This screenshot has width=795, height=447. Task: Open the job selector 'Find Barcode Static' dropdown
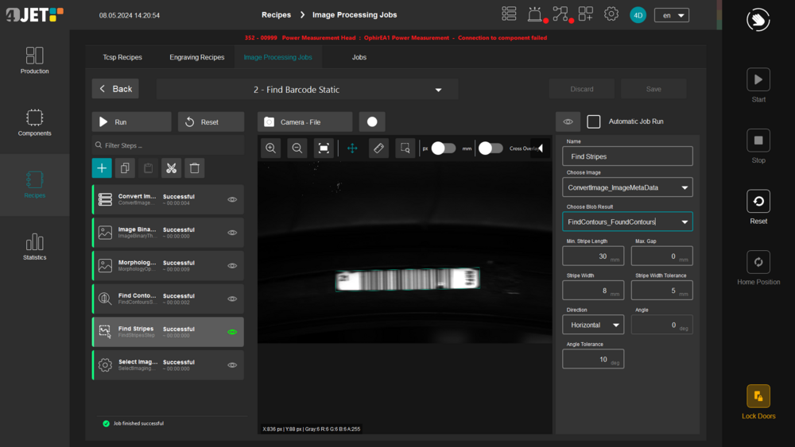click(x=307, y=90)
